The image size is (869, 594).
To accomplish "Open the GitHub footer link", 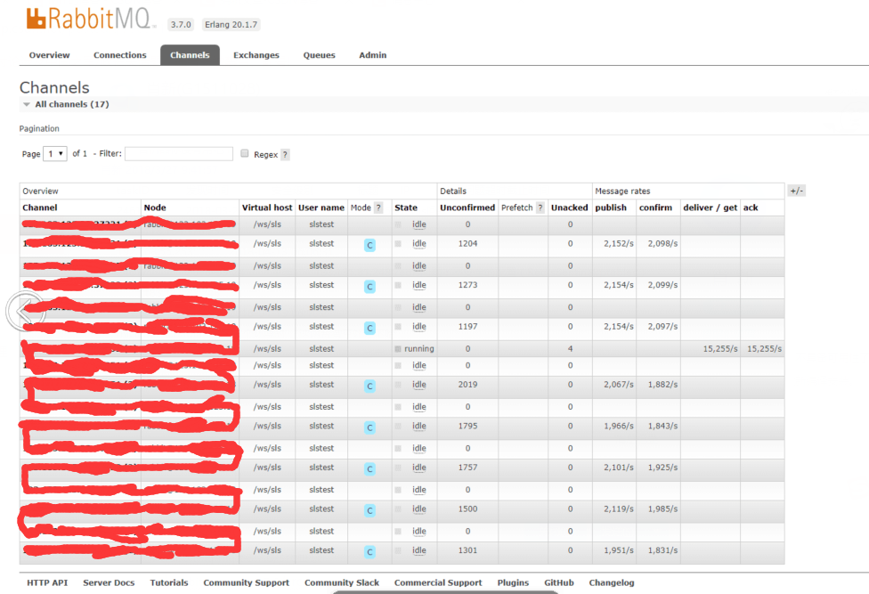I will coord(558,582).
